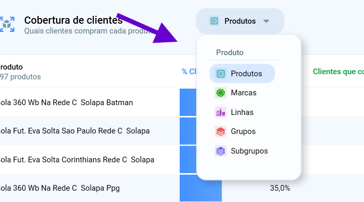This screenshot has width=364, height=202.
Task: Select Produtos in the dropdown list
Action: pyautogui.click(x=242, y=74)
